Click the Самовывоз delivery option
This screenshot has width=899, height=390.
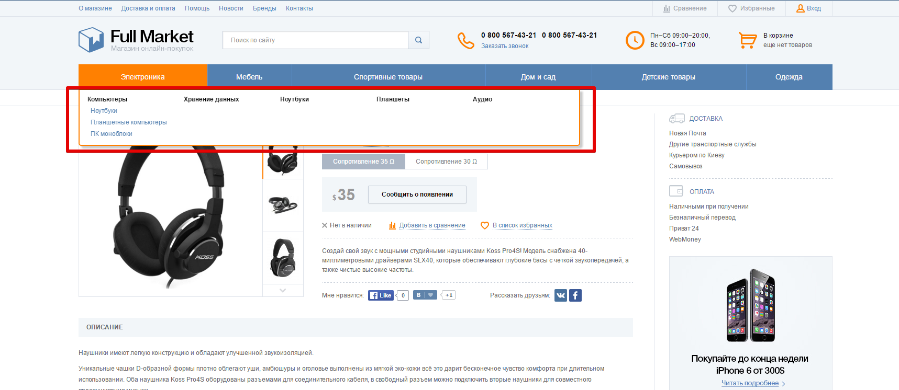point(686,166)
